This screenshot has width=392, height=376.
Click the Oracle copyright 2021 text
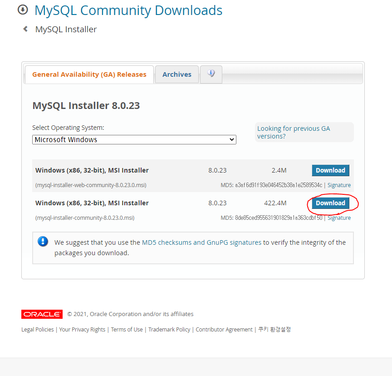pyautogui.click(x=130, y=314)
